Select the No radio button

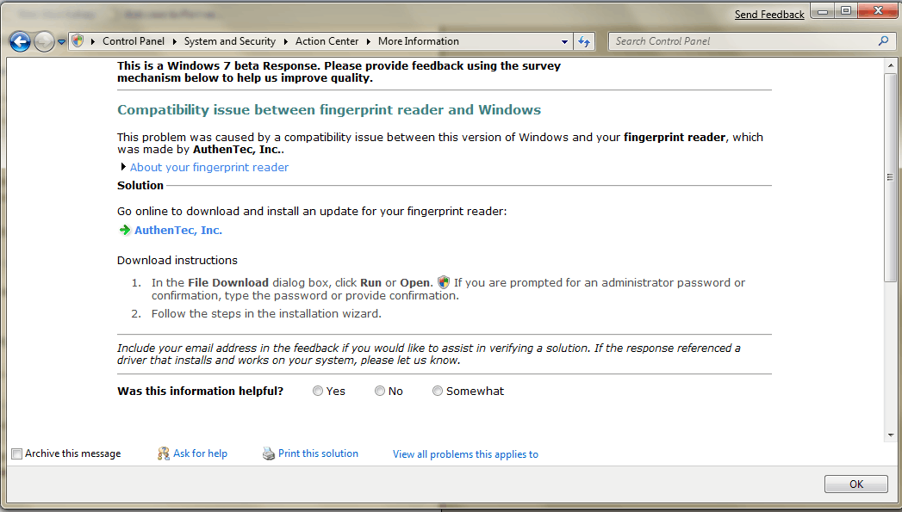click(x=380, y=391)
